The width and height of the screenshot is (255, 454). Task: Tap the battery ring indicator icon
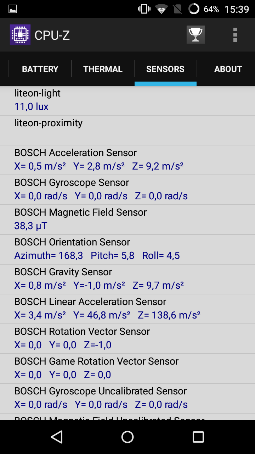coord(194,9)
